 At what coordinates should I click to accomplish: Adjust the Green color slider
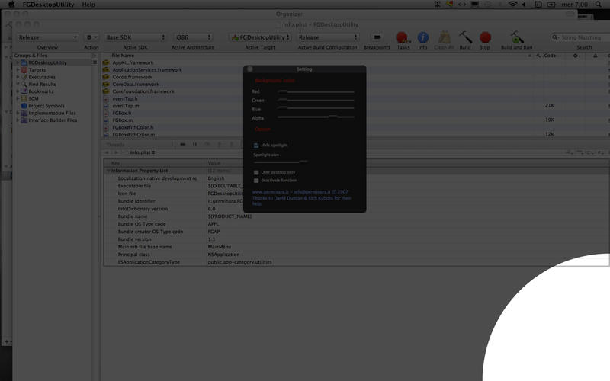coord(316,101)
